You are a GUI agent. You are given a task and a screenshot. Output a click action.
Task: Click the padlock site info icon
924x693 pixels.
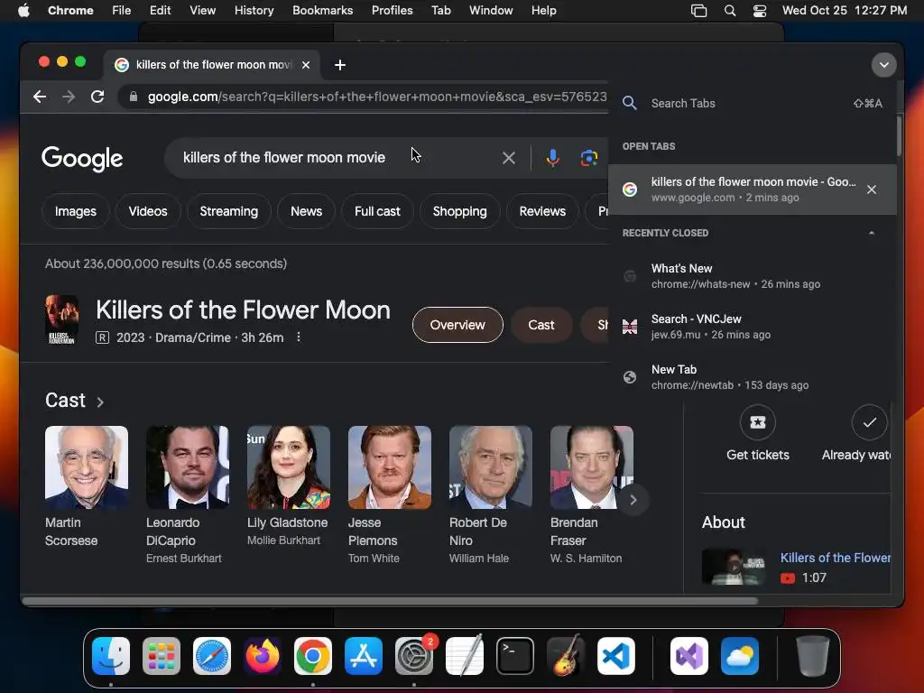coord(134,97)
